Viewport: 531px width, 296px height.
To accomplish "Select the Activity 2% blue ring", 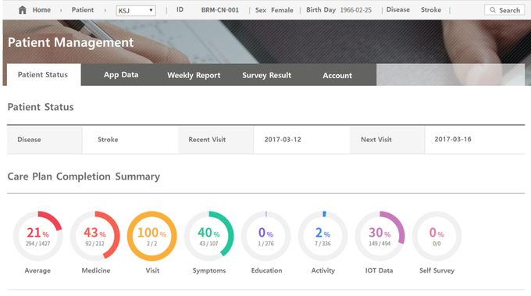I will click(323, 236).
